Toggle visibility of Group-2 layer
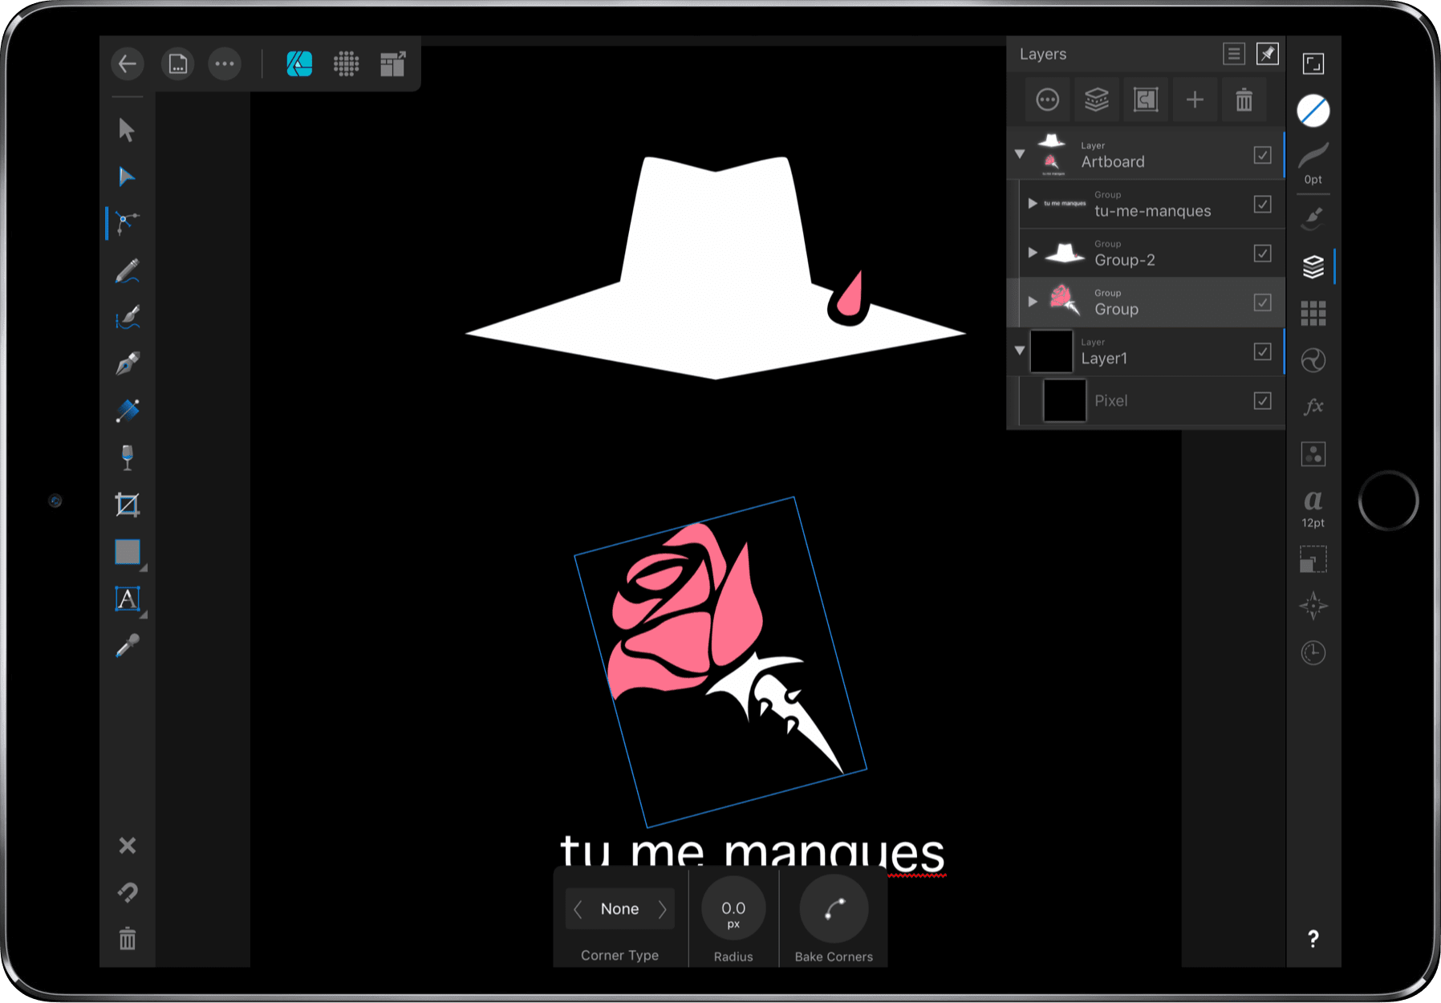The width and height of the screenshot is (1441, 1003). pos(1262,254)
